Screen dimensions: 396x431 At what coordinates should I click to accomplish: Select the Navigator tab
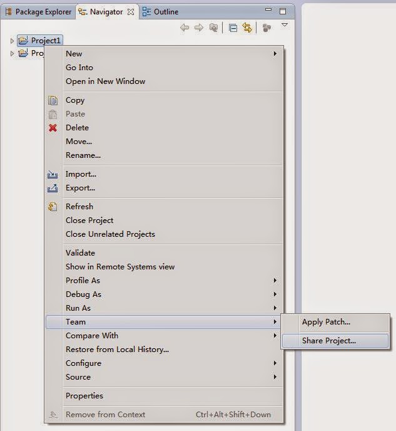(106, 12)
